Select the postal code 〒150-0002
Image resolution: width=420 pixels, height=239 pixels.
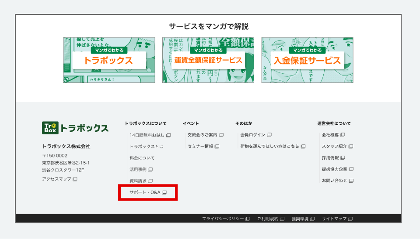coord(55,156)
